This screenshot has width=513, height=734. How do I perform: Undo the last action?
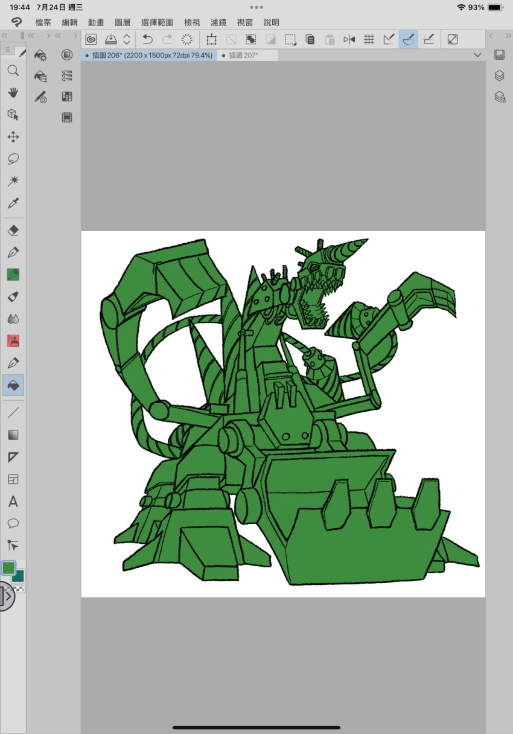click(x=147, y=39)
